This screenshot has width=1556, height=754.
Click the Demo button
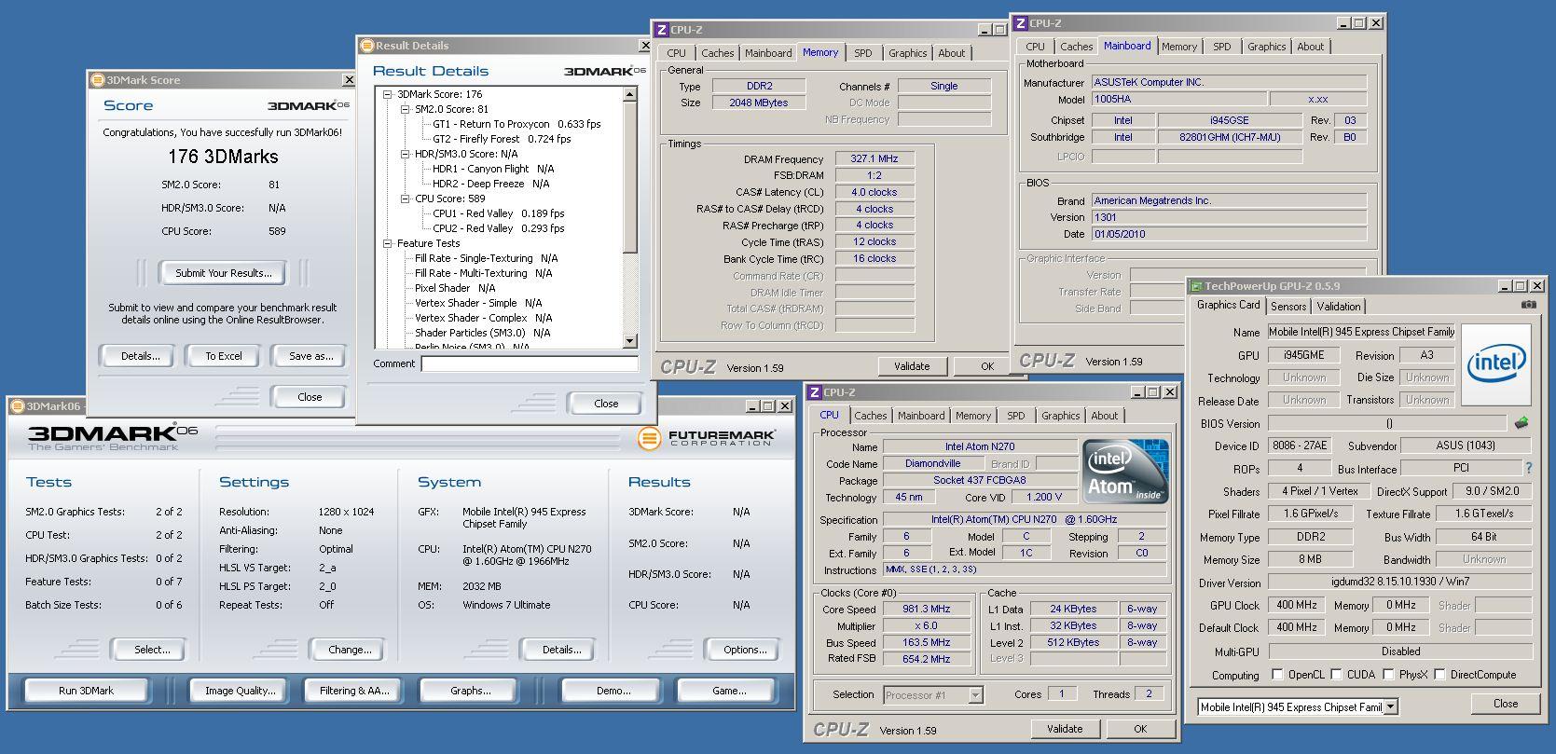pyautogui.click(x=613, y=691)
